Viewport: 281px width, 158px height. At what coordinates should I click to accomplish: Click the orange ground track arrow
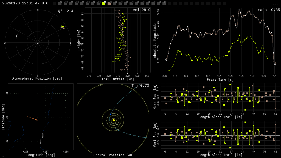tap(32, 118)
